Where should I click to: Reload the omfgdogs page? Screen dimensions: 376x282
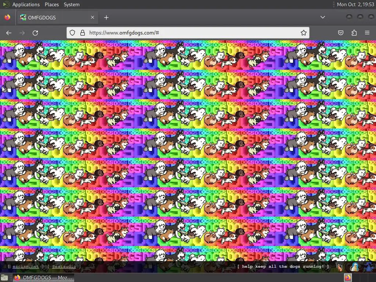click(35, 33)
